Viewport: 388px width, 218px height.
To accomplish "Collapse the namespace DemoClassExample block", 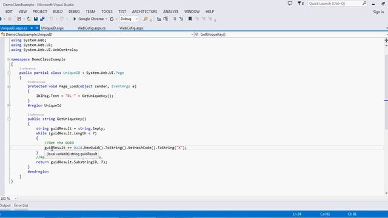I will coord(8,59).
